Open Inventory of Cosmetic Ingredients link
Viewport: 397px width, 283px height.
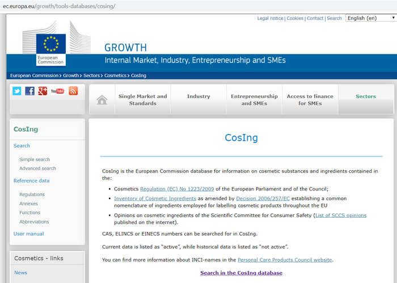tap(155, 198)
